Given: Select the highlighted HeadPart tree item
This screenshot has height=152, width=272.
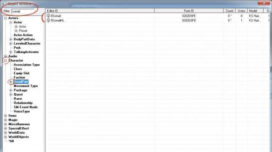Looking at the screenshot, I should pyautogui.click(x=21, y=82).
